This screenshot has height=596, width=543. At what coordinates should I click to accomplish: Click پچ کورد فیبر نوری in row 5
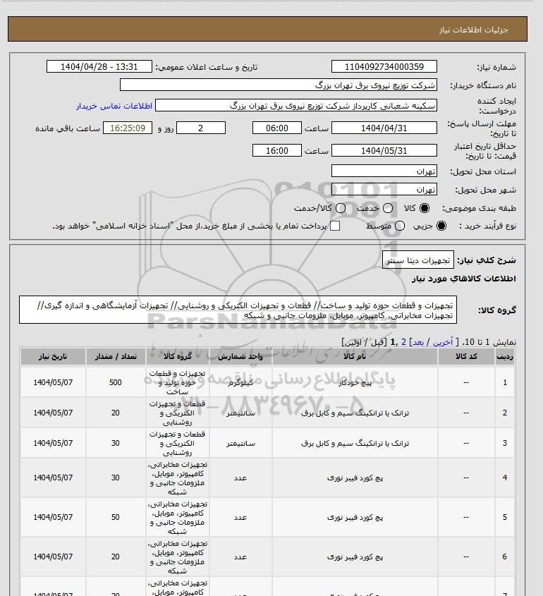[x=355, y=517]
